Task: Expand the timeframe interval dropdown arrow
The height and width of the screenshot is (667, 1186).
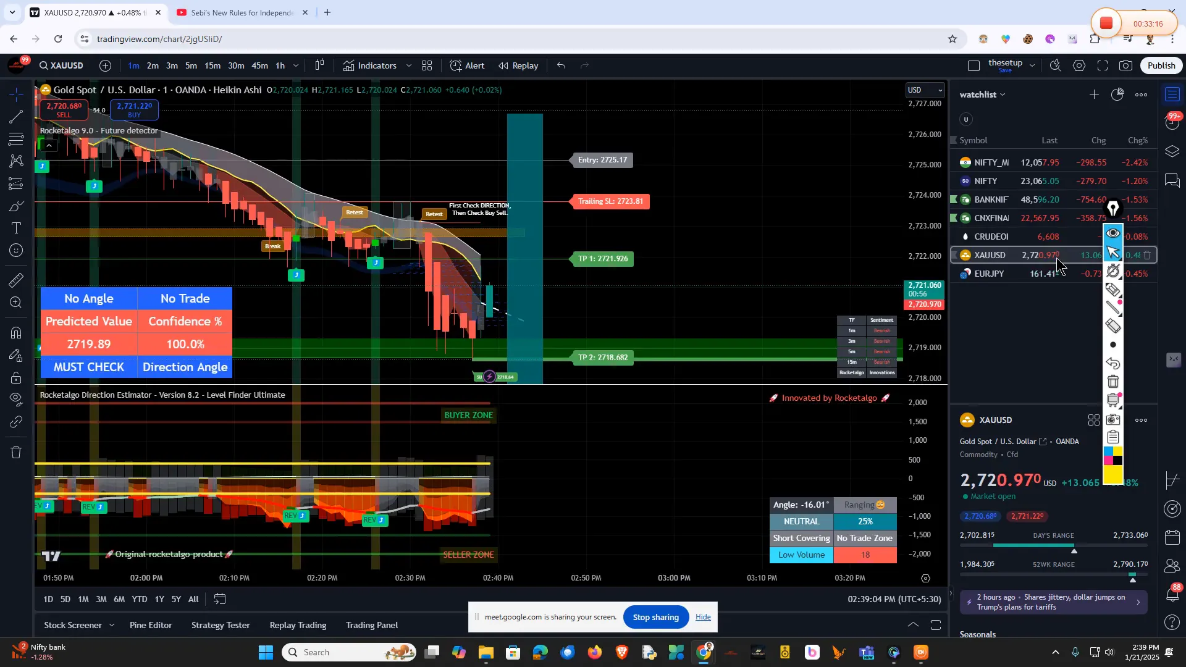Action: pyautogui.click(x=296, y=65)
